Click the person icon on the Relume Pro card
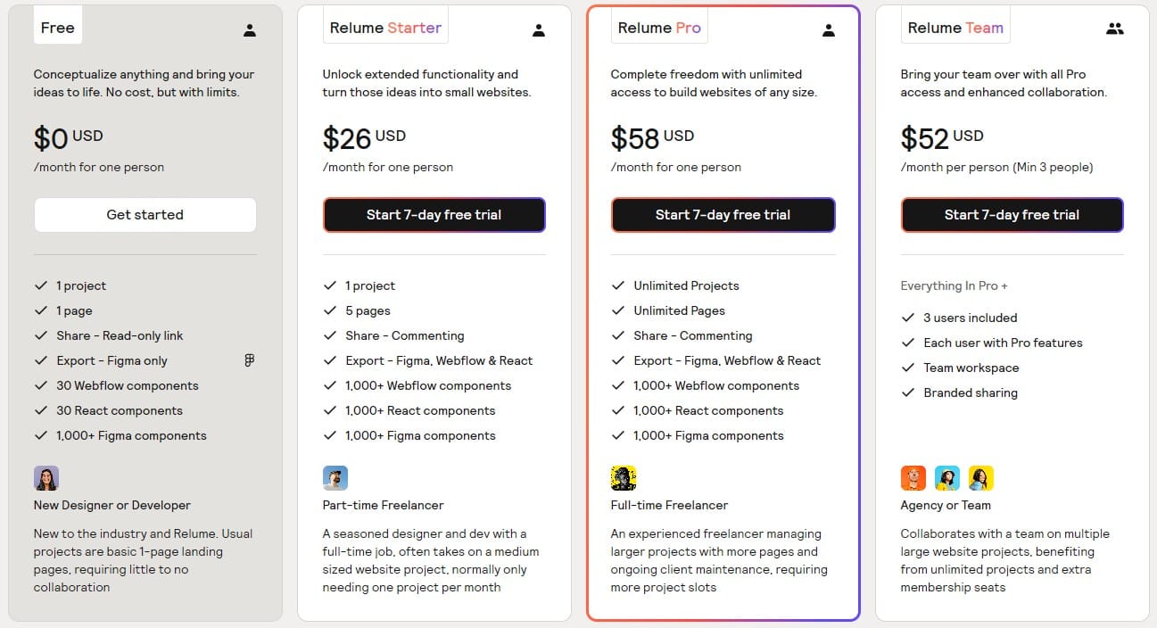This screenshot has height=628, width=1157. click(829, 29)
